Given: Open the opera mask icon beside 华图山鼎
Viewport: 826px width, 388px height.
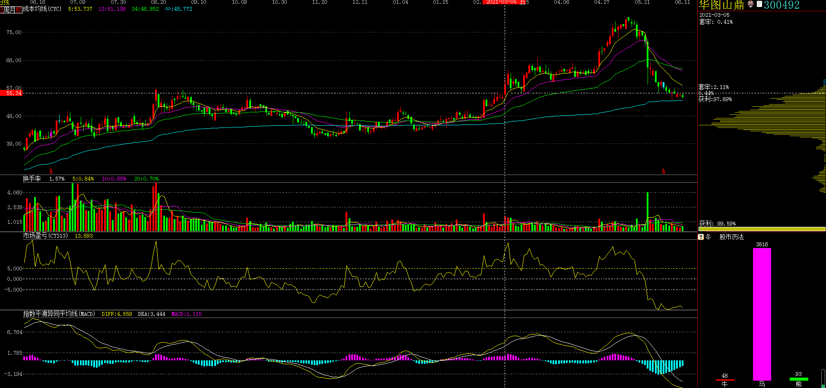Looking at the screenshot, I should tap(750, 4).
